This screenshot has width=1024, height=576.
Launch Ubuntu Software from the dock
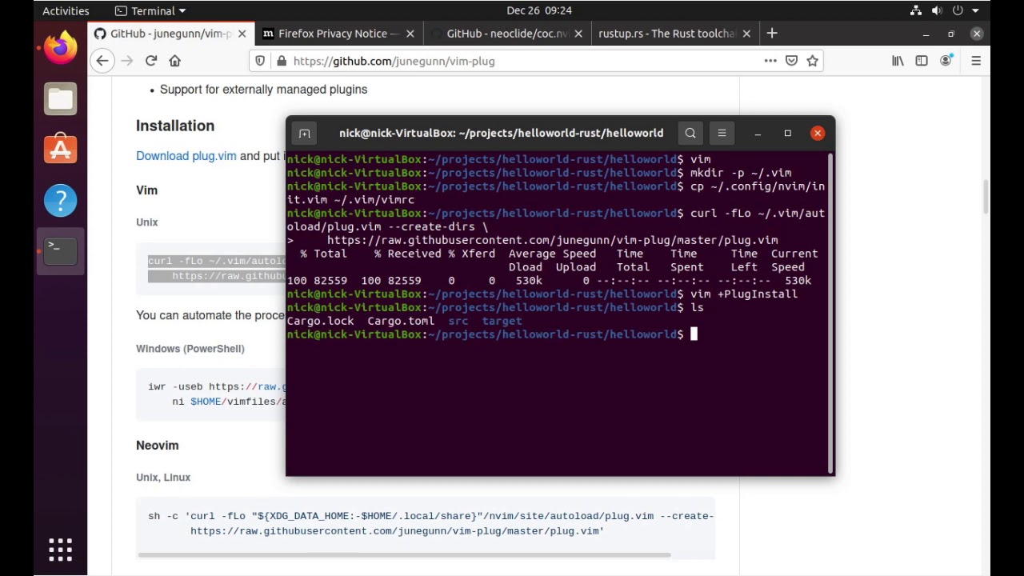pos(61,150)
